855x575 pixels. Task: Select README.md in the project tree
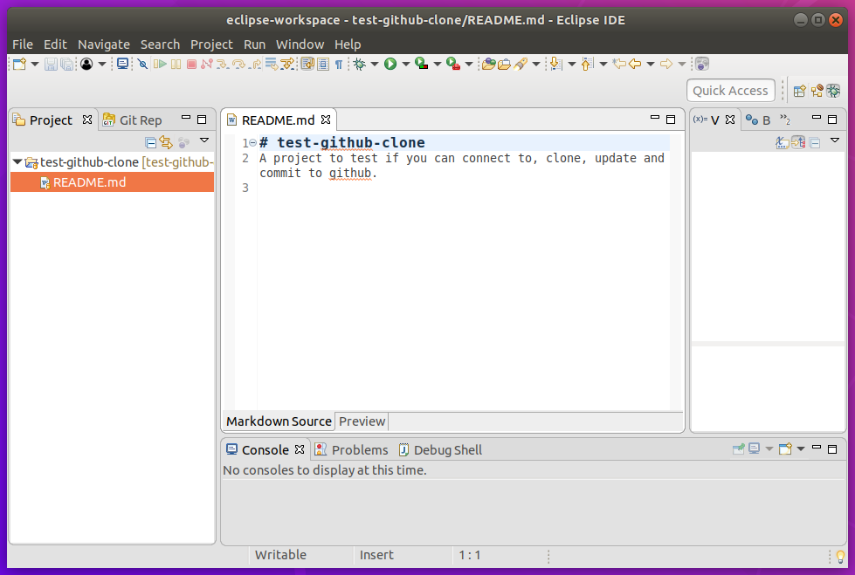coord(113,182)
